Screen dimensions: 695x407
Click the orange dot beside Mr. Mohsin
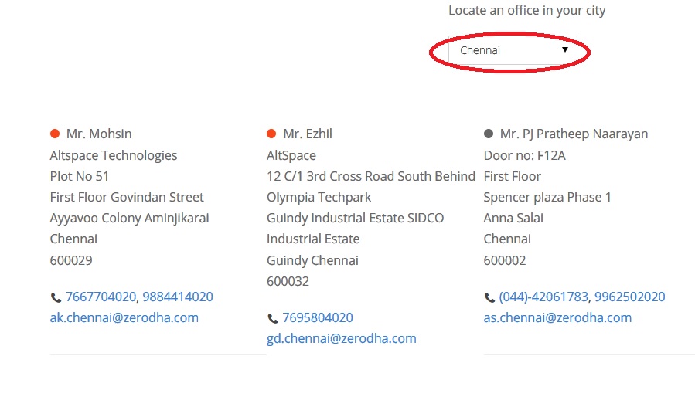pos(55,134)
